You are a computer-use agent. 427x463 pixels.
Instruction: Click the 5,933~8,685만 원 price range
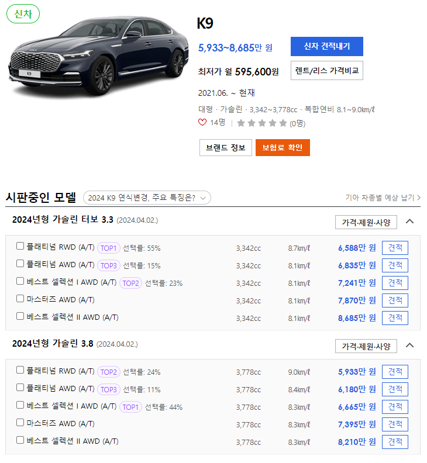[x=235, y=47]
